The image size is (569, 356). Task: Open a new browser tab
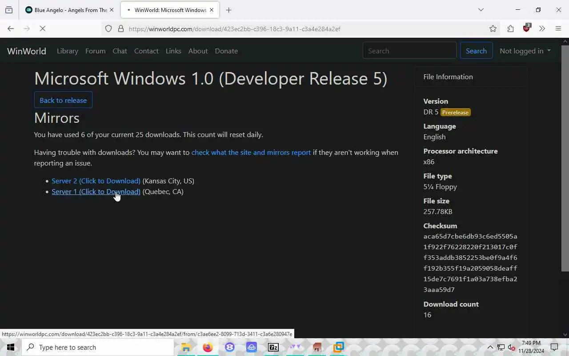tap(228, 10)
